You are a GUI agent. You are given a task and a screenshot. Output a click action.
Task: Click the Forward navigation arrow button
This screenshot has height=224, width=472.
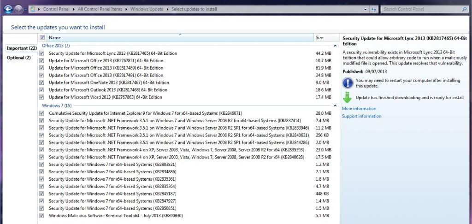[x=19, y=9]
